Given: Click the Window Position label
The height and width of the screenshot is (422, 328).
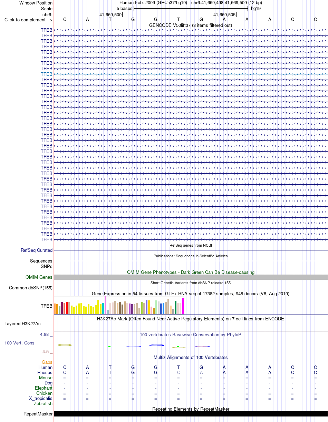Looking at the screenshot, I should click(36, 3).
